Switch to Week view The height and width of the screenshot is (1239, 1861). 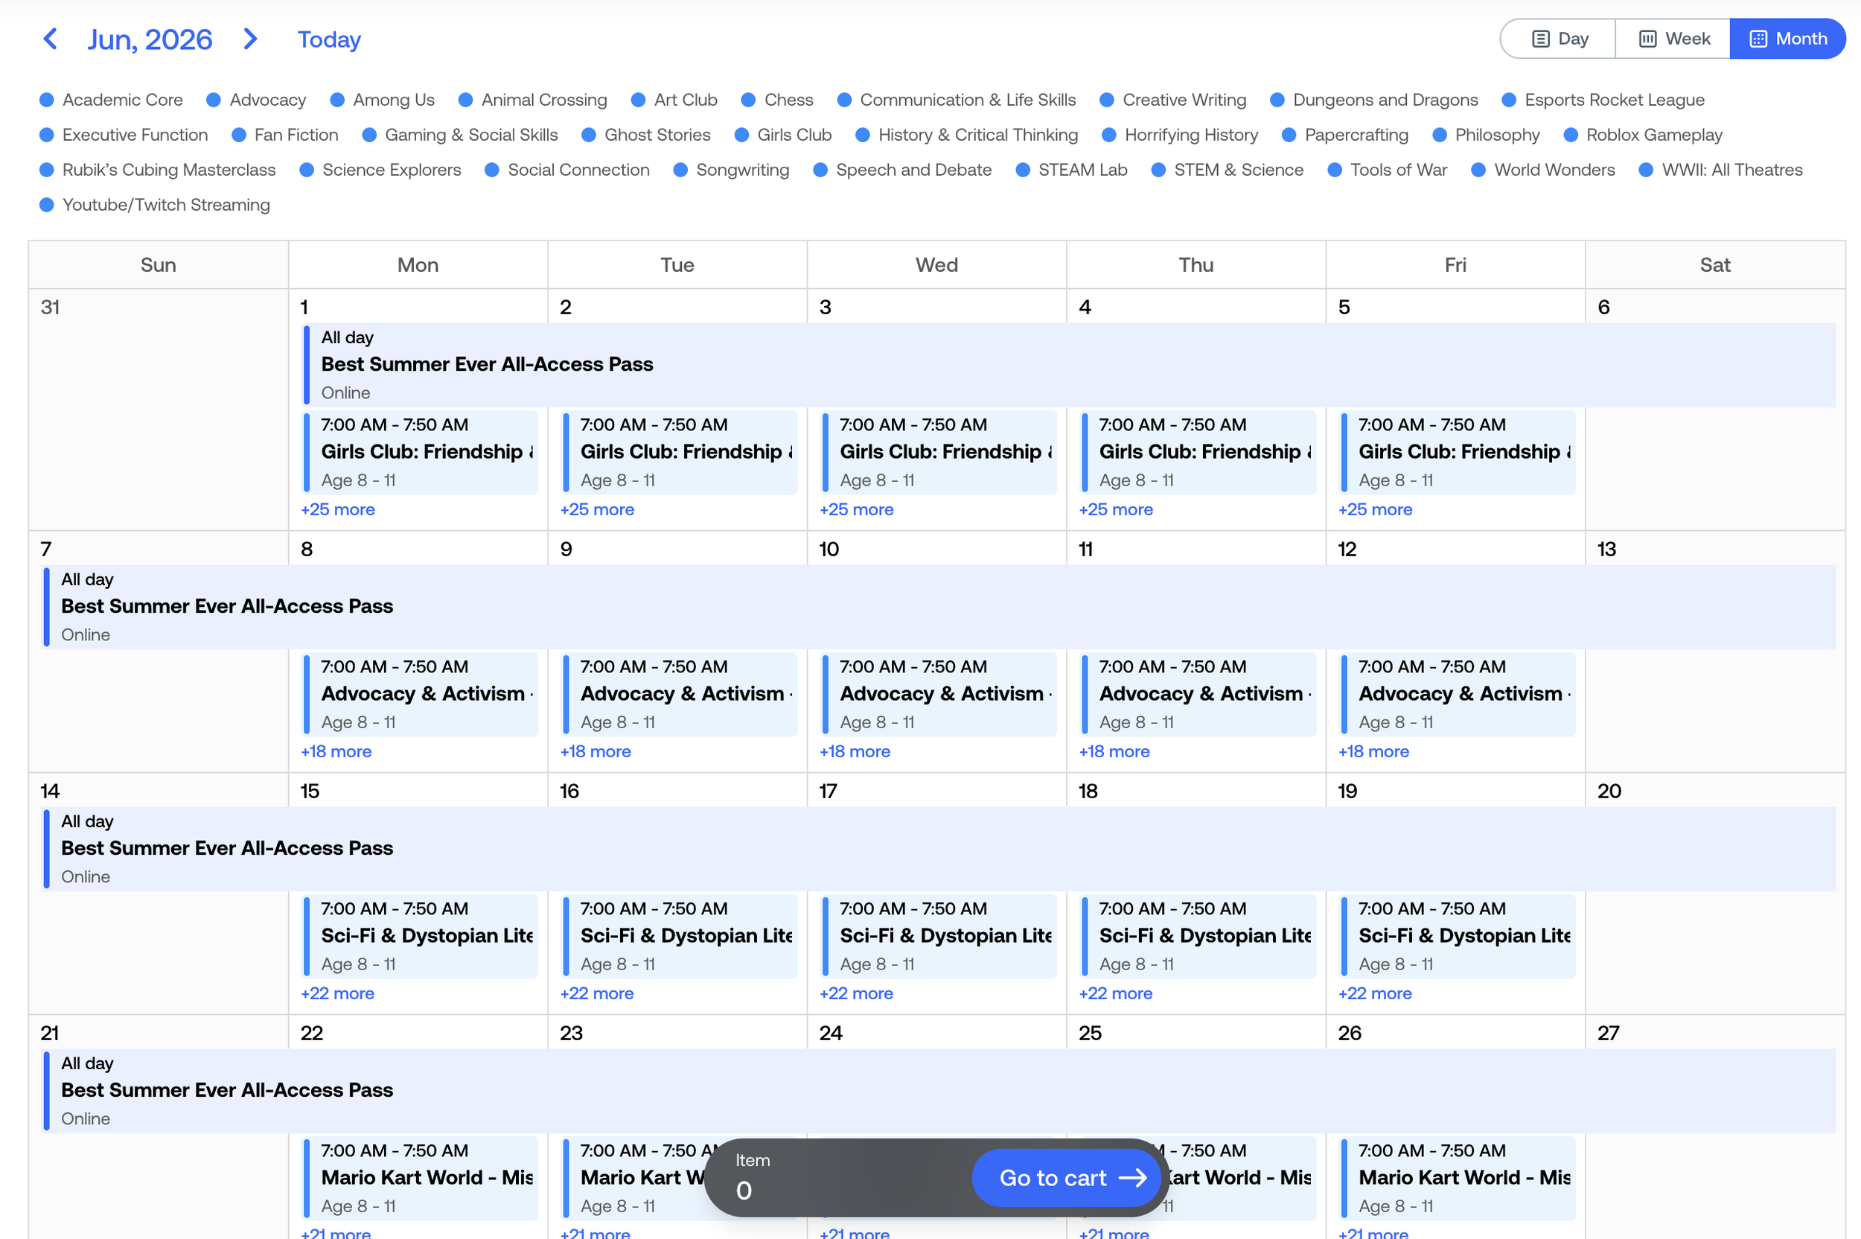[x=1673, y=39]
